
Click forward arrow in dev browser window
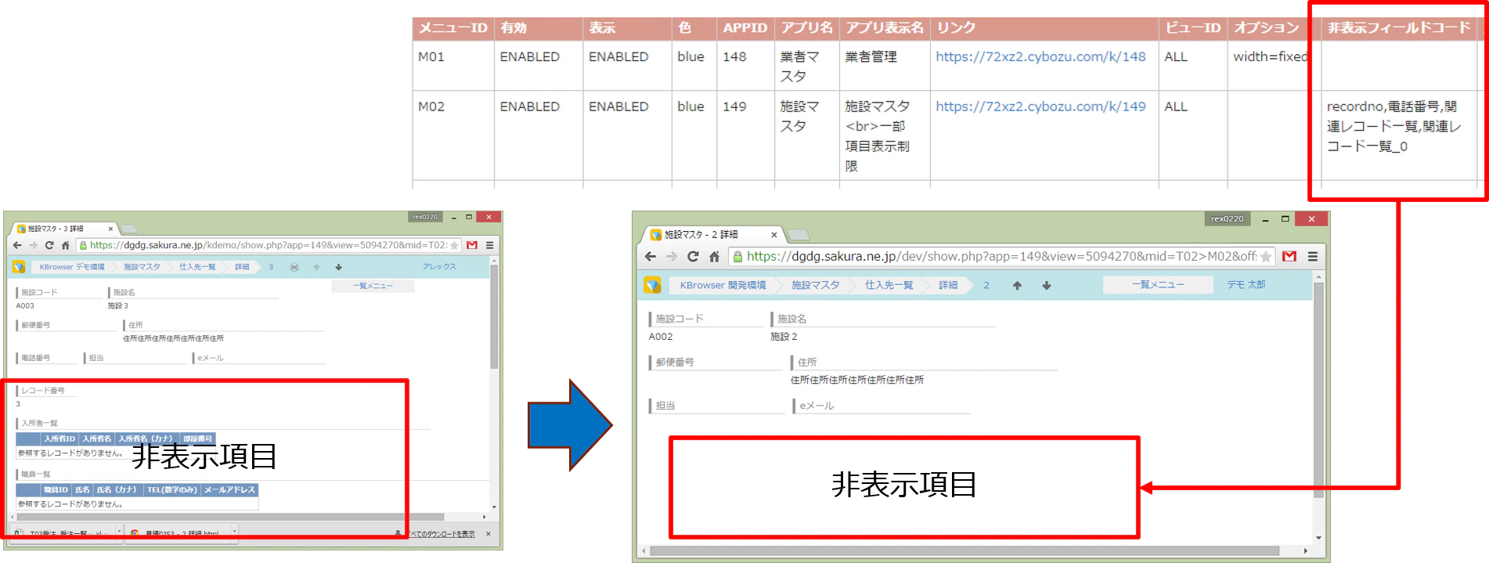click(x=672, y=256)
